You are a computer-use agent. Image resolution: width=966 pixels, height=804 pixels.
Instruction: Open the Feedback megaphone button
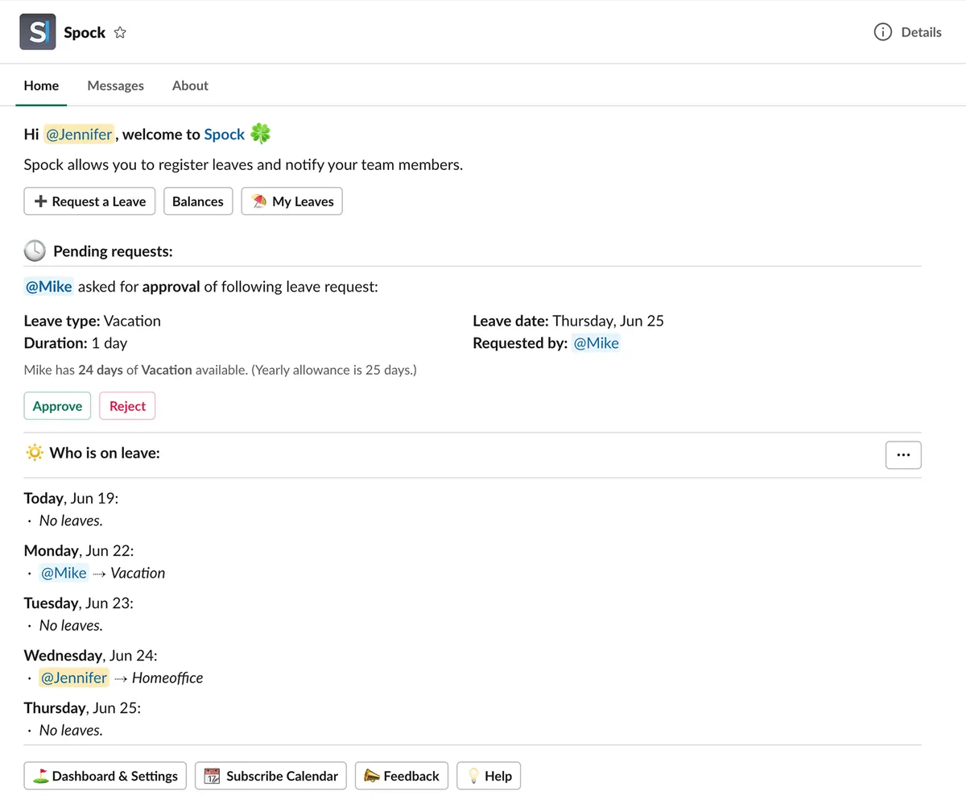pyautogui.click(x=402, y=776)
